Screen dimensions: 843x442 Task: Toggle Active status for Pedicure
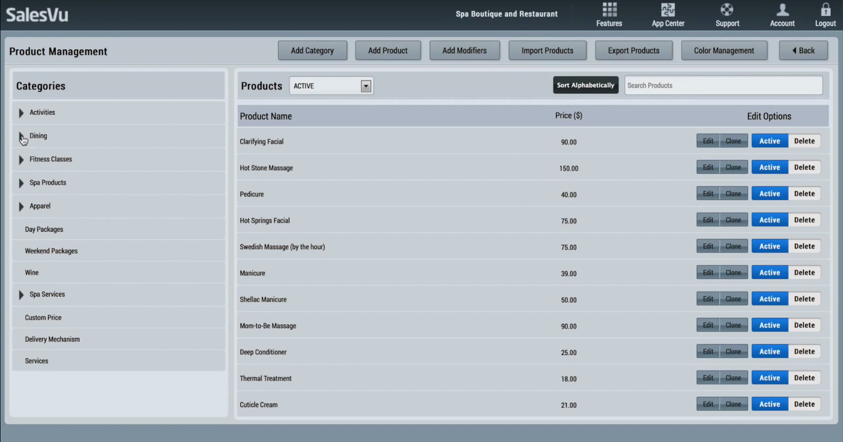[x=769, y=194]
